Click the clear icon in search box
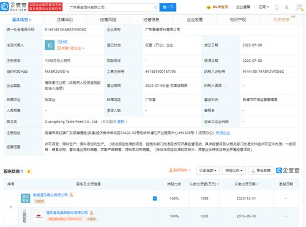 pos(155,7)
